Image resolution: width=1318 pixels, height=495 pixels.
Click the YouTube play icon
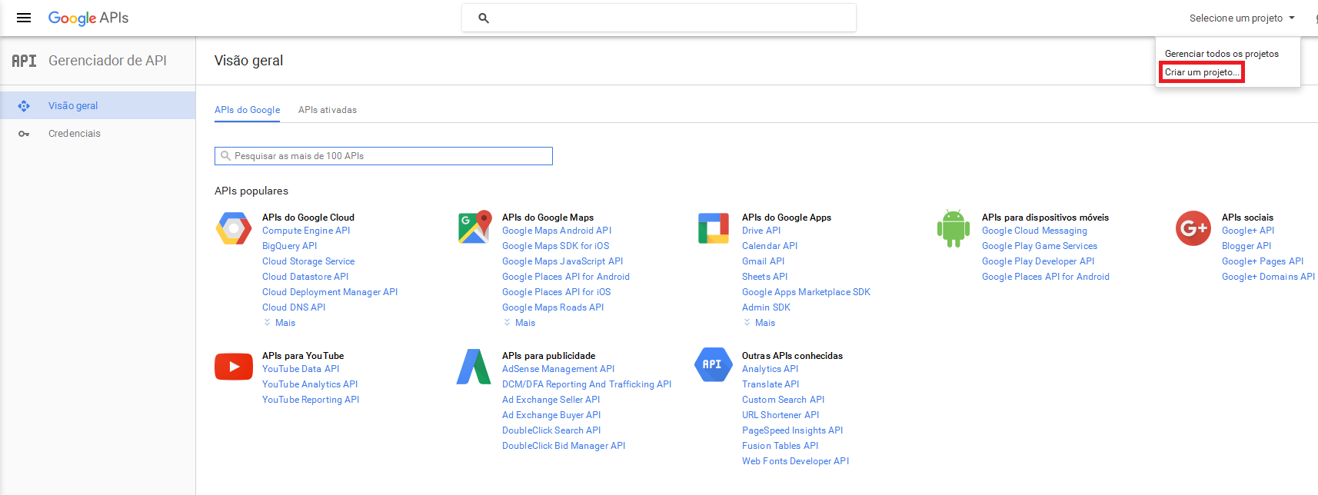click(x=234, y=367)
